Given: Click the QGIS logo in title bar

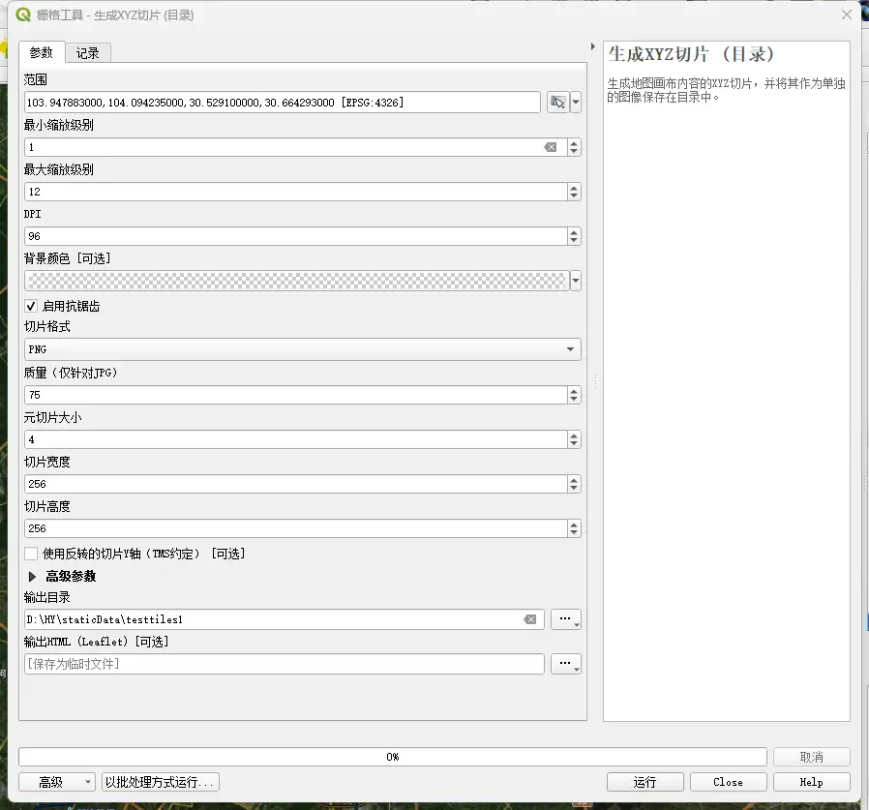Looking at the screenshot, I should point(23,15).
